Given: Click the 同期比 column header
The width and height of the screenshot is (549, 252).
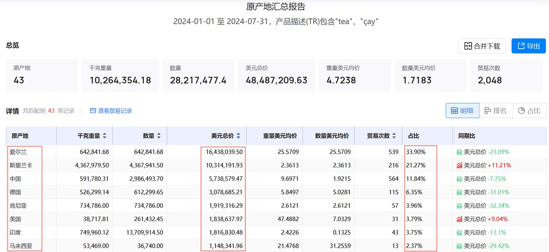Looking at the screenshot, I should (500, 136).
